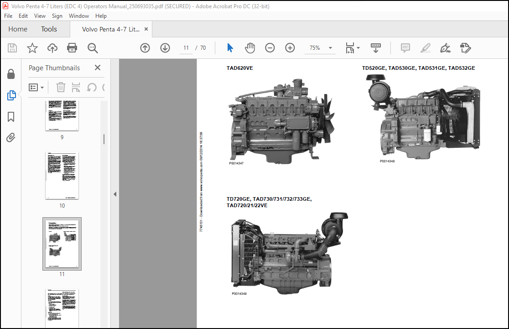The height and width of the screenshot is (329, 509).
Task: Click the TAD620VE heading text
Action: 240,68
